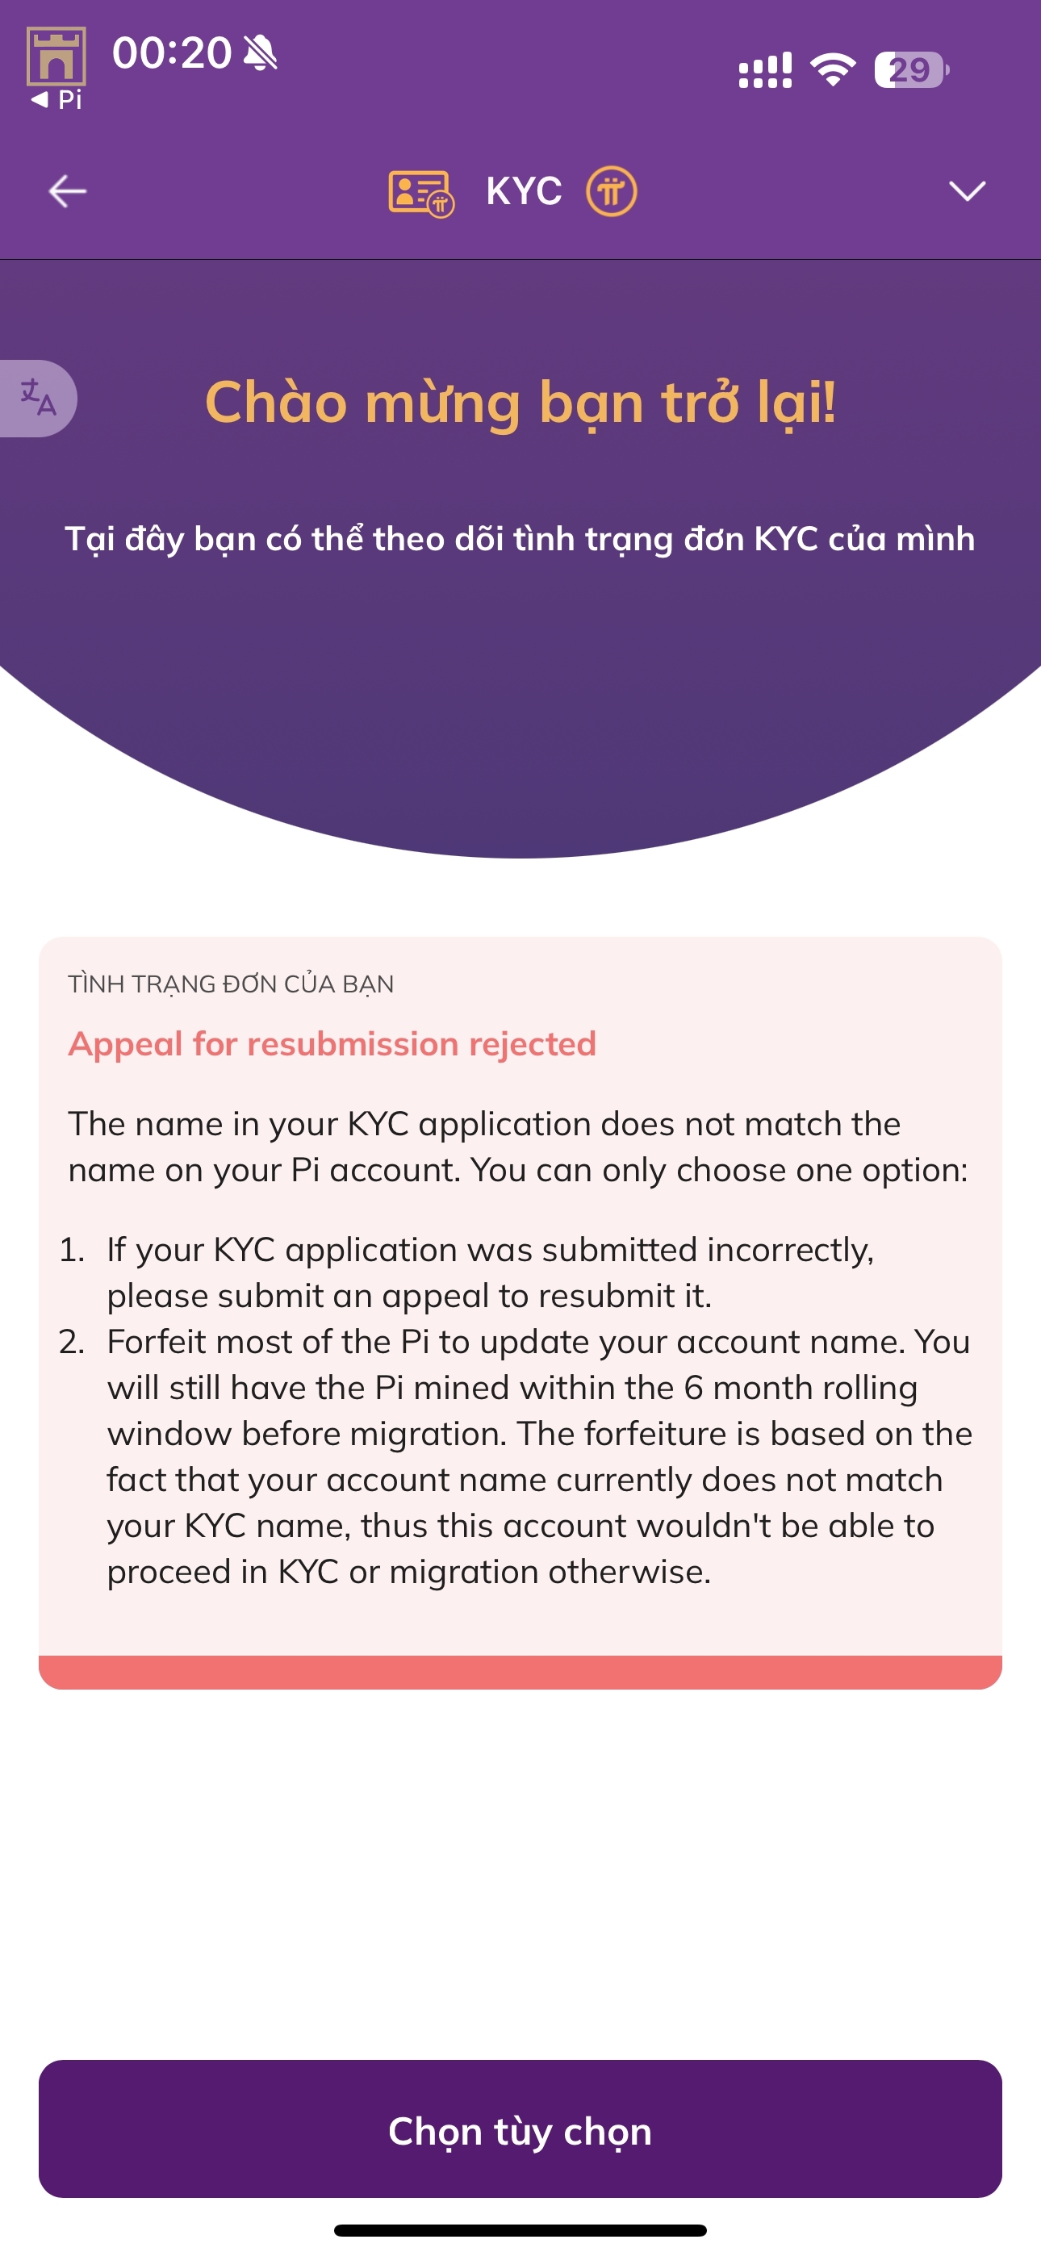Tap the Pi coin logo beside KYC
The width and height of the screenshot is (1041, 2256).
[x=611, y=191]
